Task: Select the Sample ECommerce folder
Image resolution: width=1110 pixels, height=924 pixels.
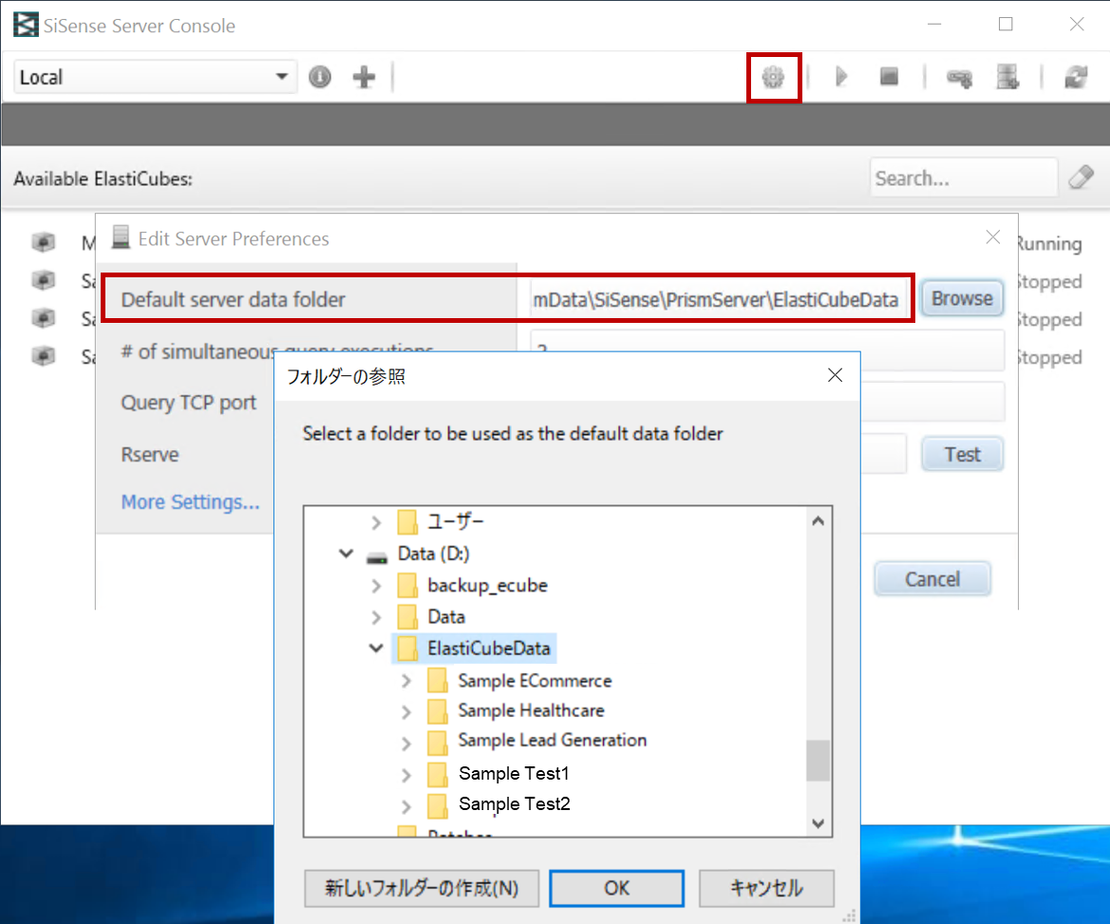Action: 535,681
